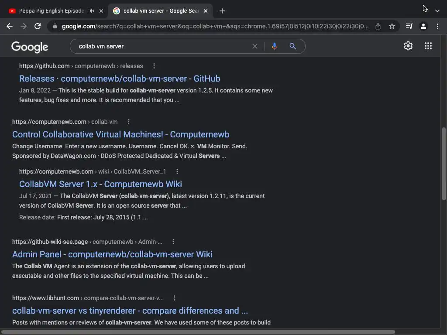
Task: Bookmark this page with the star icon
Action: pos(392,26)
